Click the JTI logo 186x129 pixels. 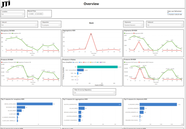5,4
